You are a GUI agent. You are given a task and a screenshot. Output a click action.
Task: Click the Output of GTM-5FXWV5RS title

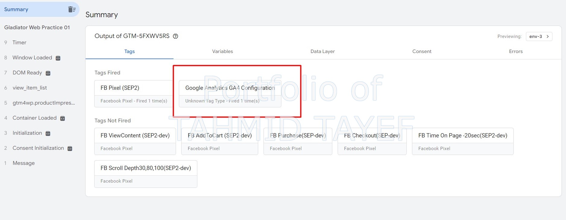(132, 36)
